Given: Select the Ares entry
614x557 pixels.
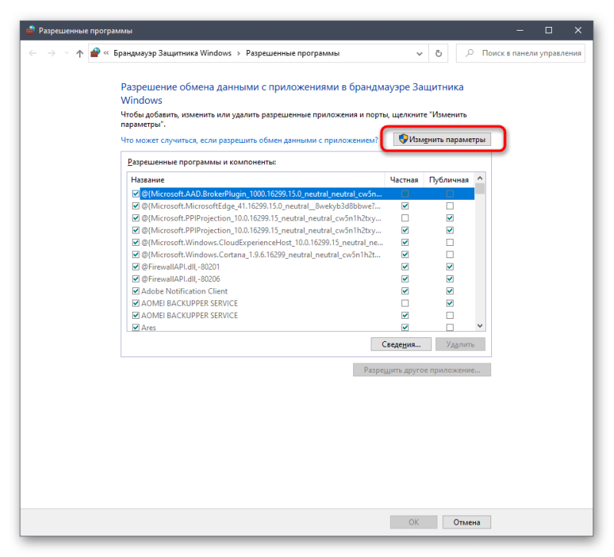Looking at the screenshot, I should point(148,327).
